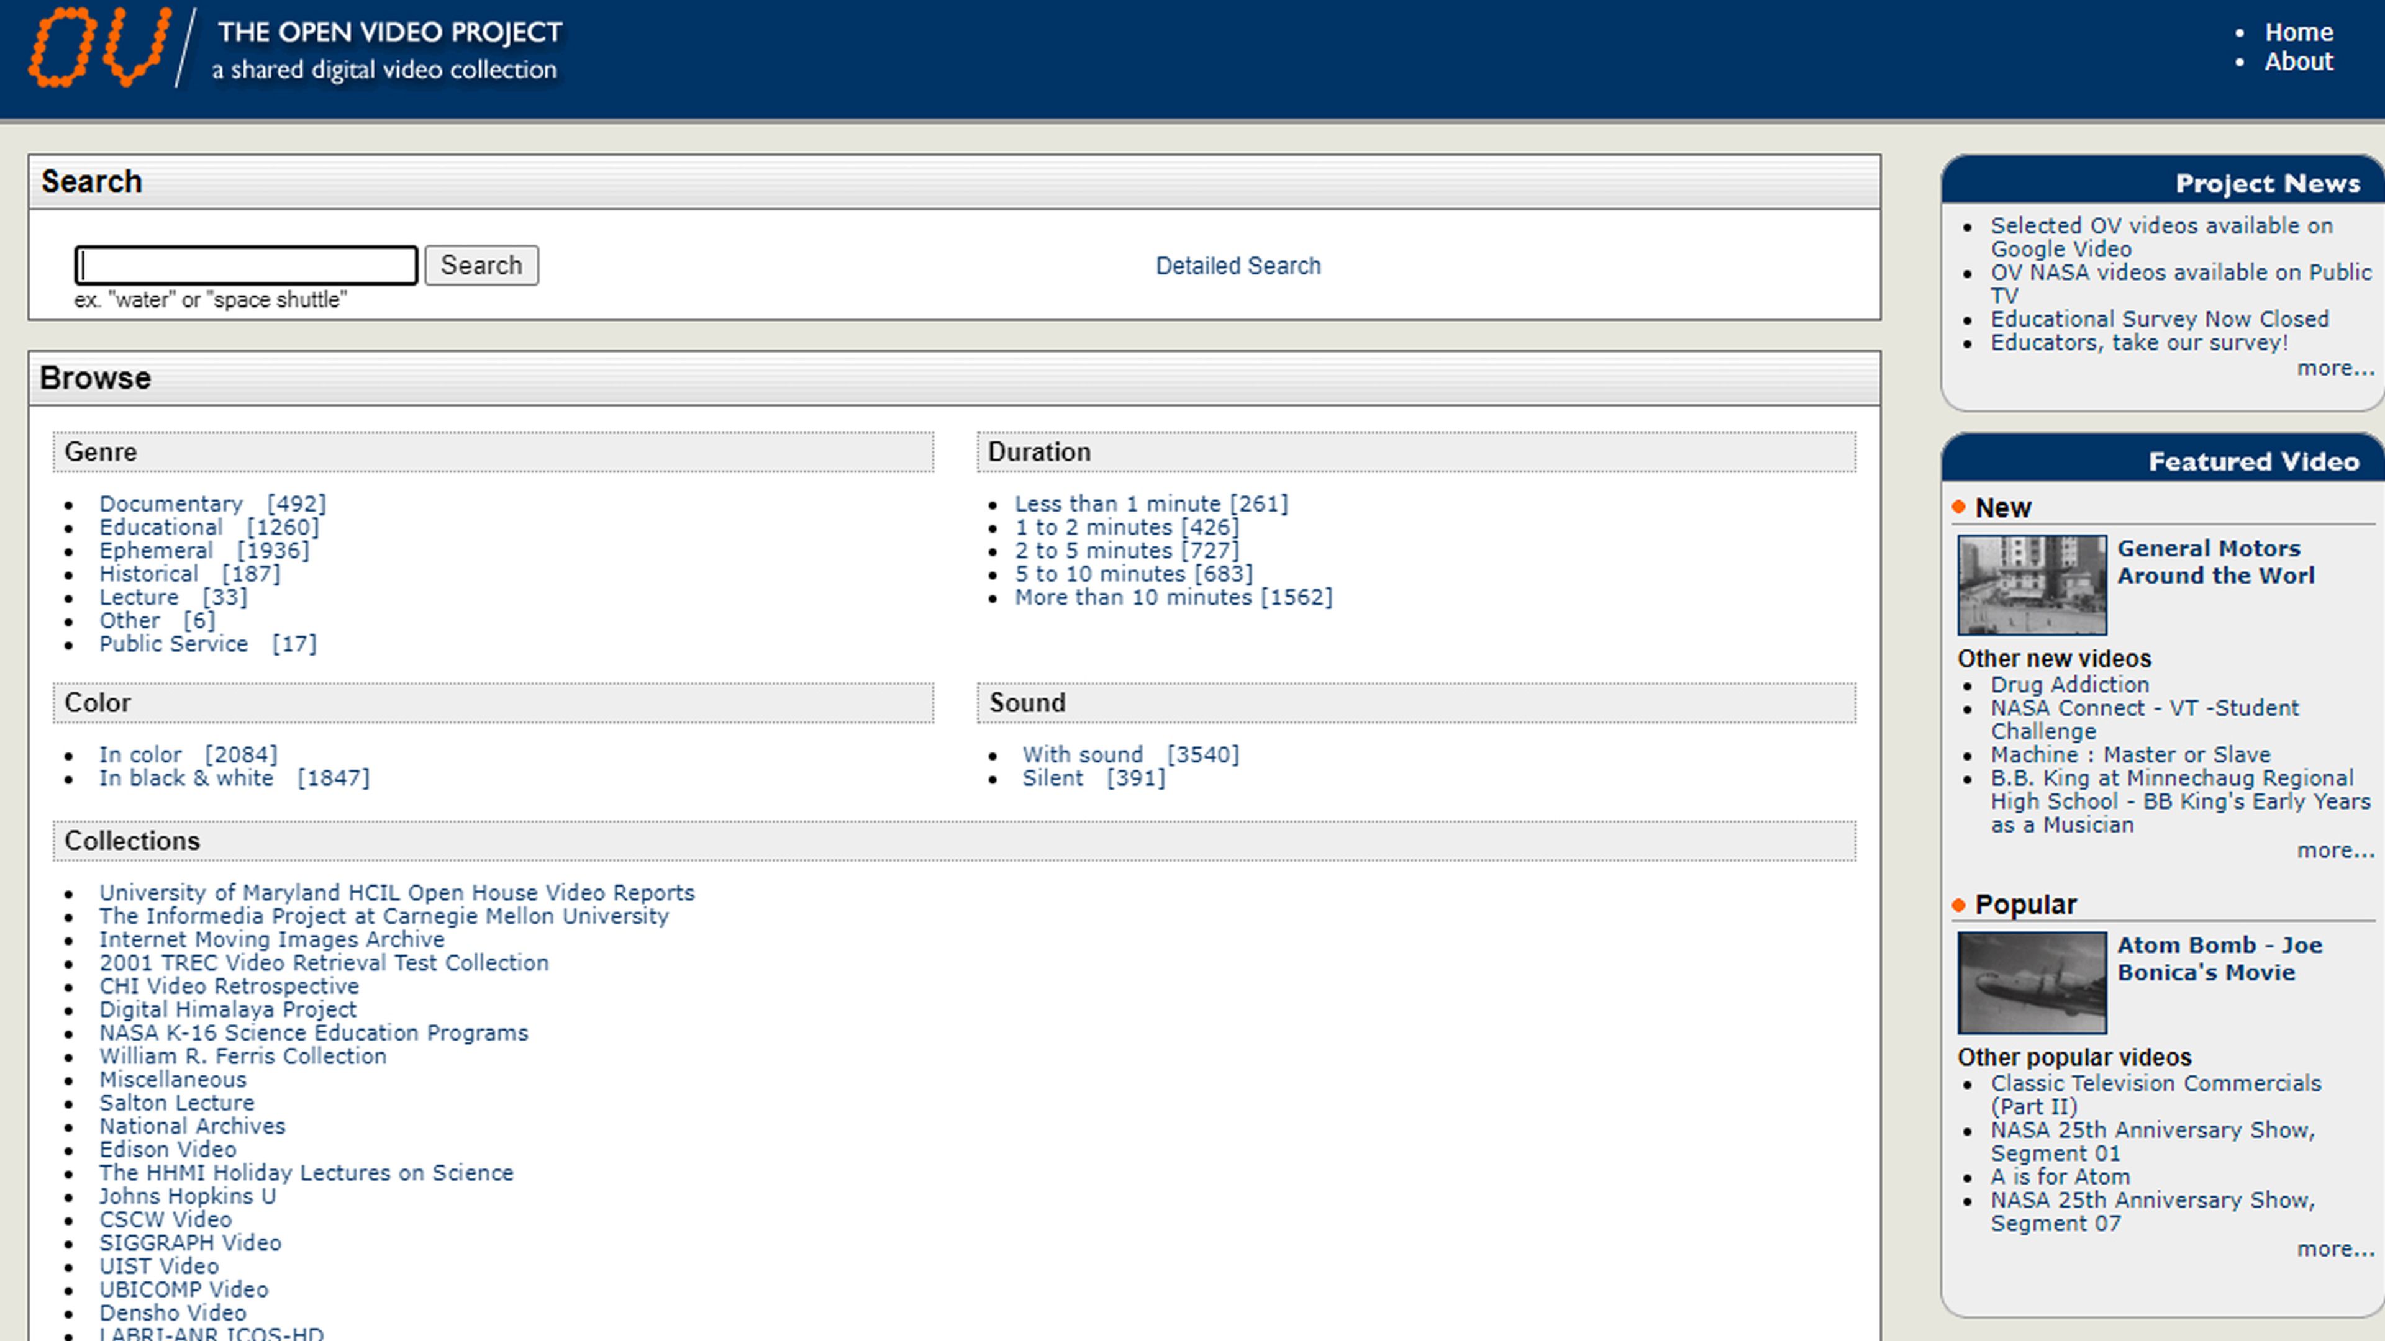2385x1341 pixels.
Task: Open the General Motors video thumbnail
Action: coord(2032,585)
